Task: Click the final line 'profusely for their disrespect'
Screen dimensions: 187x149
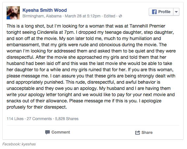Action: 37,107
